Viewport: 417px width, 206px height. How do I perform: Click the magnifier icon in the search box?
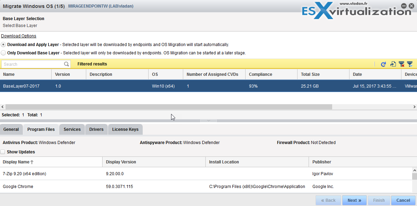66,64
